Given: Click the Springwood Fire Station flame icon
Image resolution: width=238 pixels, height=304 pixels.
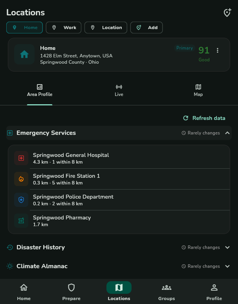Looking at the screenshot, I should (21, 179).
